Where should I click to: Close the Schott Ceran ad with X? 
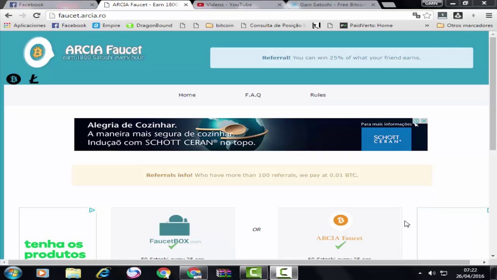point(424,121)
